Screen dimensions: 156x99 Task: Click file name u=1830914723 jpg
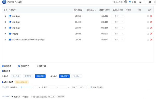coord(28,40)
